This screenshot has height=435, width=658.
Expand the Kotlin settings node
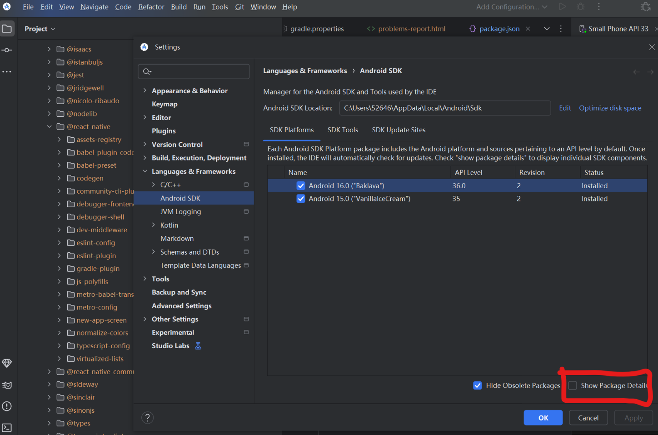point(154,225)
